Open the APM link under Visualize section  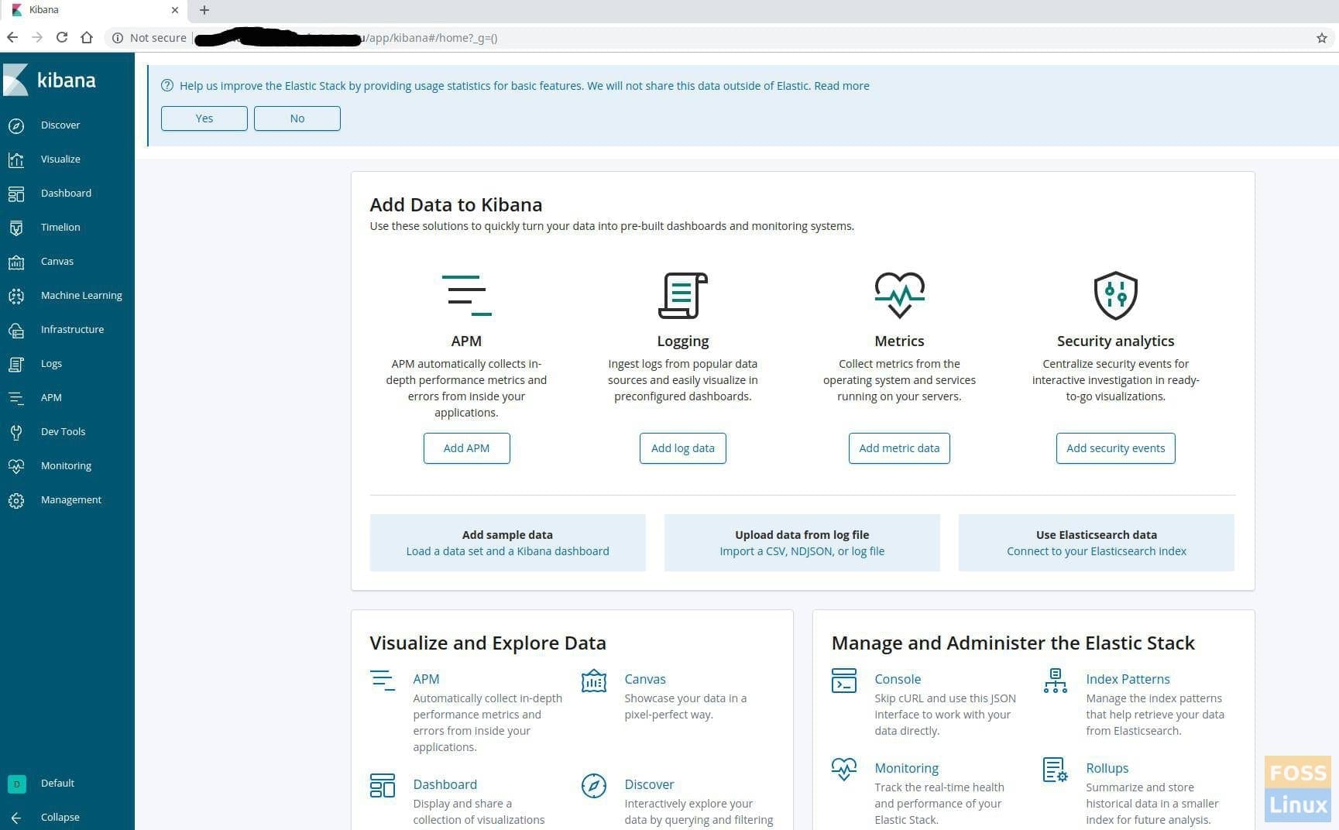point(426,679)
